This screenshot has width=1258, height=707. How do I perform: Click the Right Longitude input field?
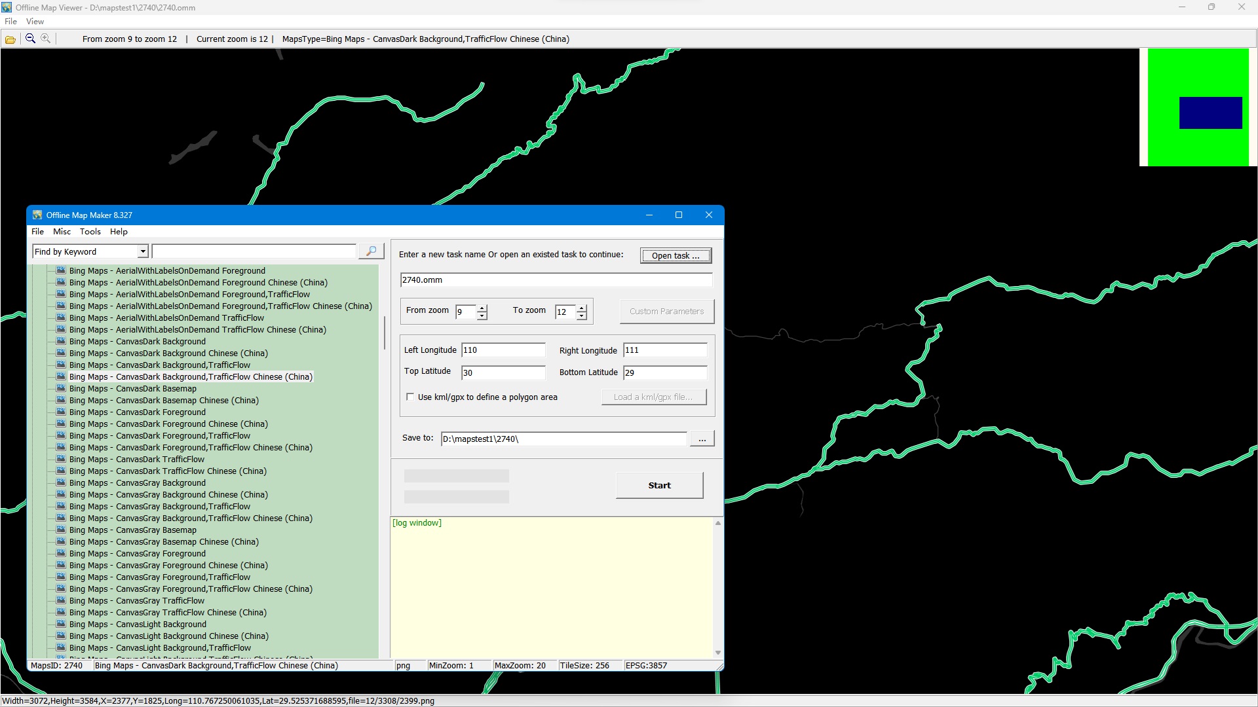click(x=665, y=350)
